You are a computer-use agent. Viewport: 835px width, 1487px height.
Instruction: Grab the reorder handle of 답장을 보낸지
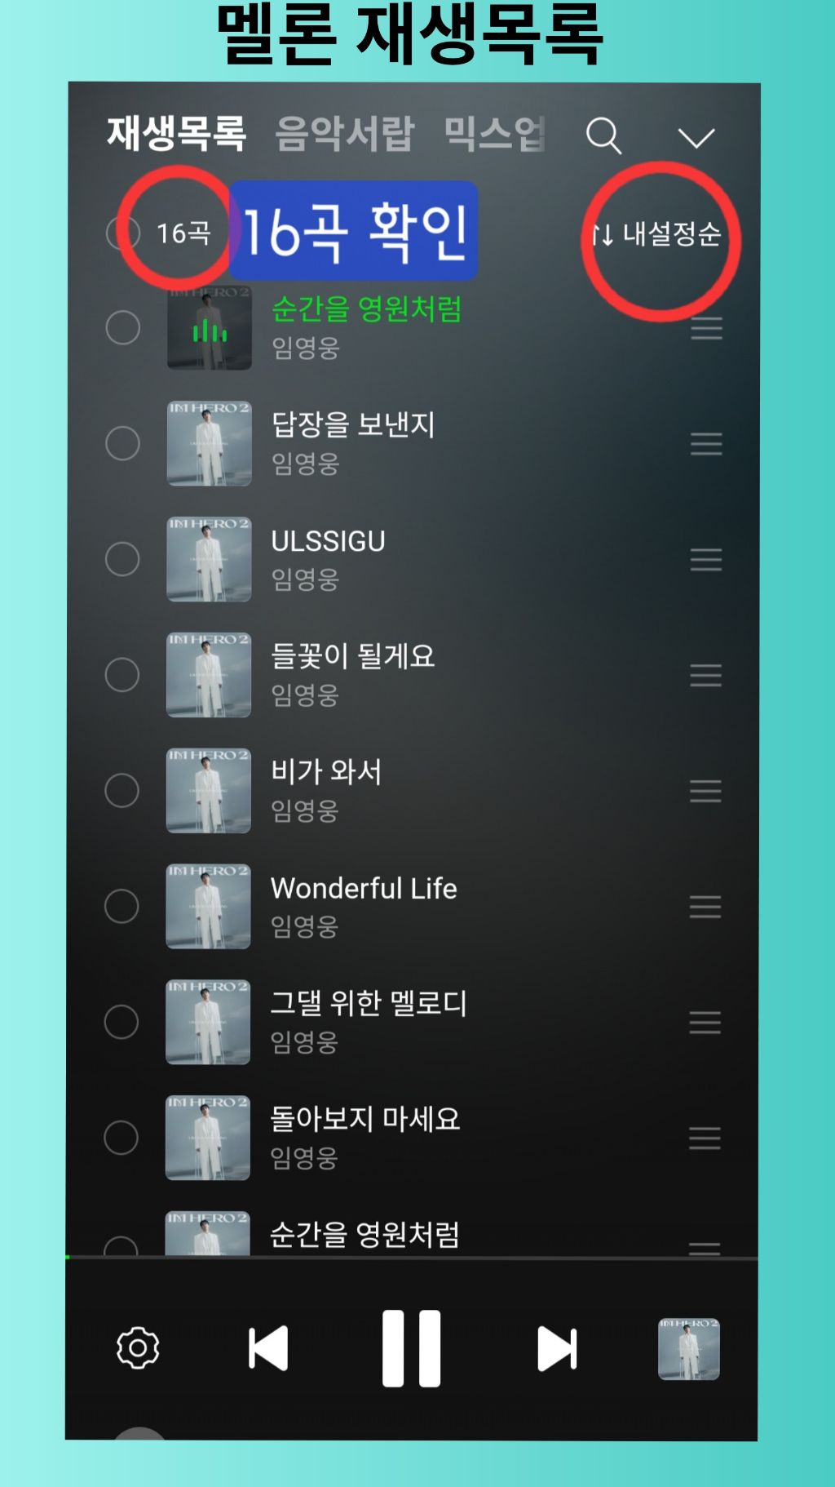706,443
